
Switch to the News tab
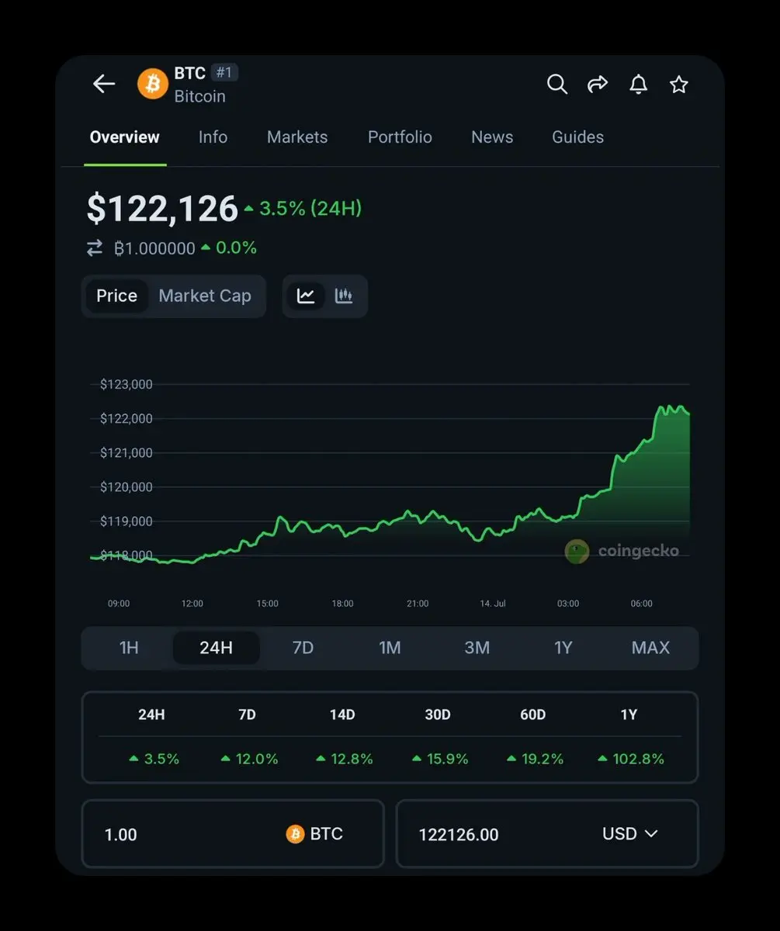coord(492,137)
